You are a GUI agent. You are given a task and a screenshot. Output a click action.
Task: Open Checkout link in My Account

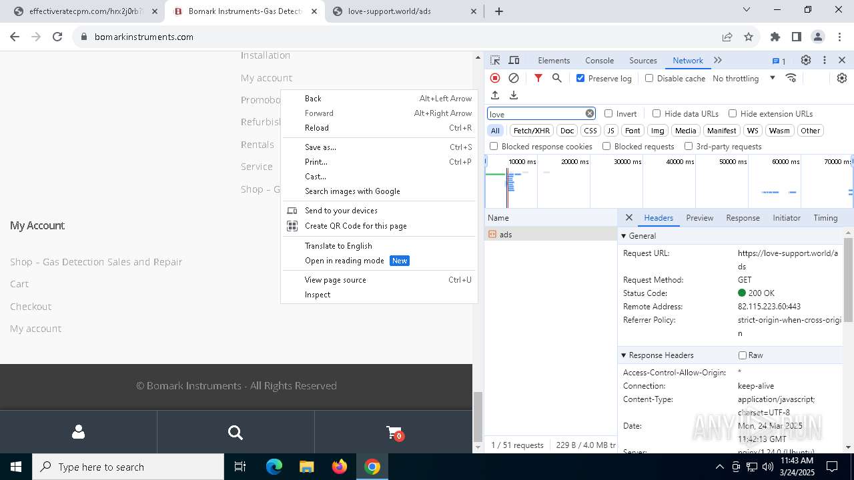point(31,307)
